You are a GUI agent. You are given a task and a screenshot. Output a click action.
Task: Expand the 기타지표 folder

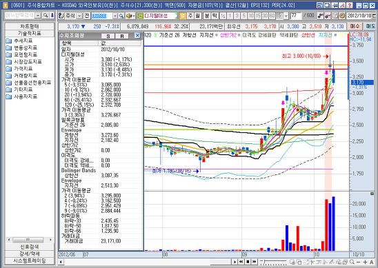tap(19, 90)
